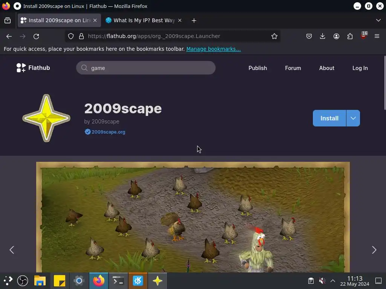Open 2009scape launcher in taskbar
The height and width of the screenshot is (289, 386).
[158, 281]
